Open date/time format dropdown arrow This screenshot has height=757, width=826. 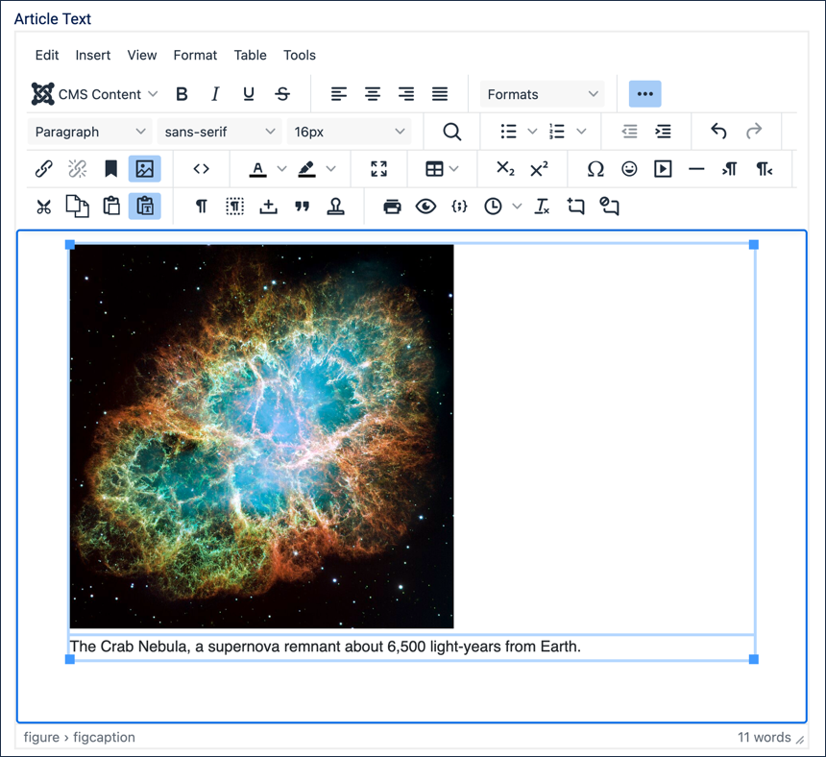pos(518,207)
